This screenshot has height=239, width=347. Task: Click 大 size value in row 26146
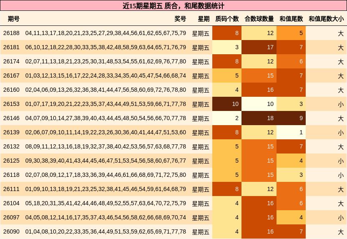341,118
